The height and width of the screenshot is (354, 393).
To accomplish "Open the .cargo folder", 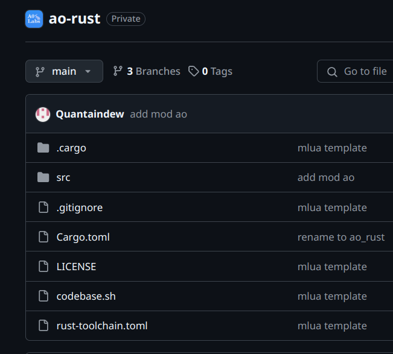I will (71, 148).
